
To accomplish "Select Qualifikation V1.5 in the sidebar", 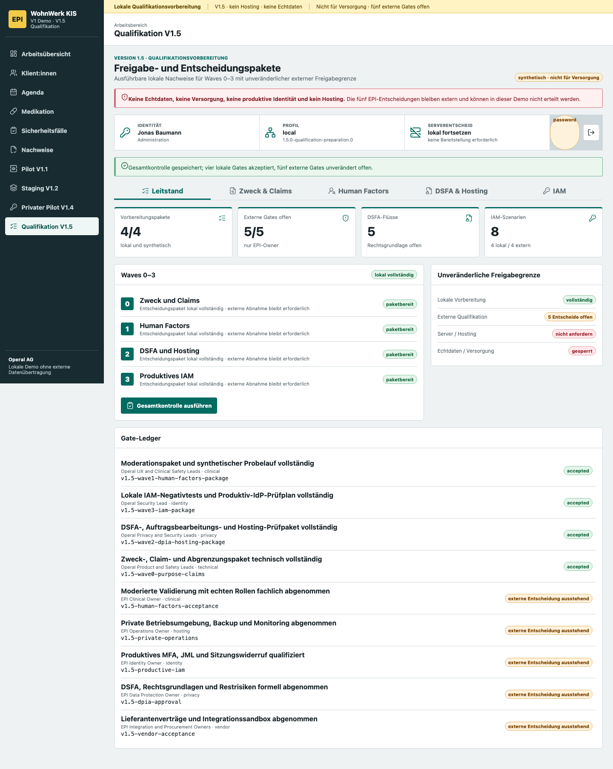I will (x=52, y=227).
